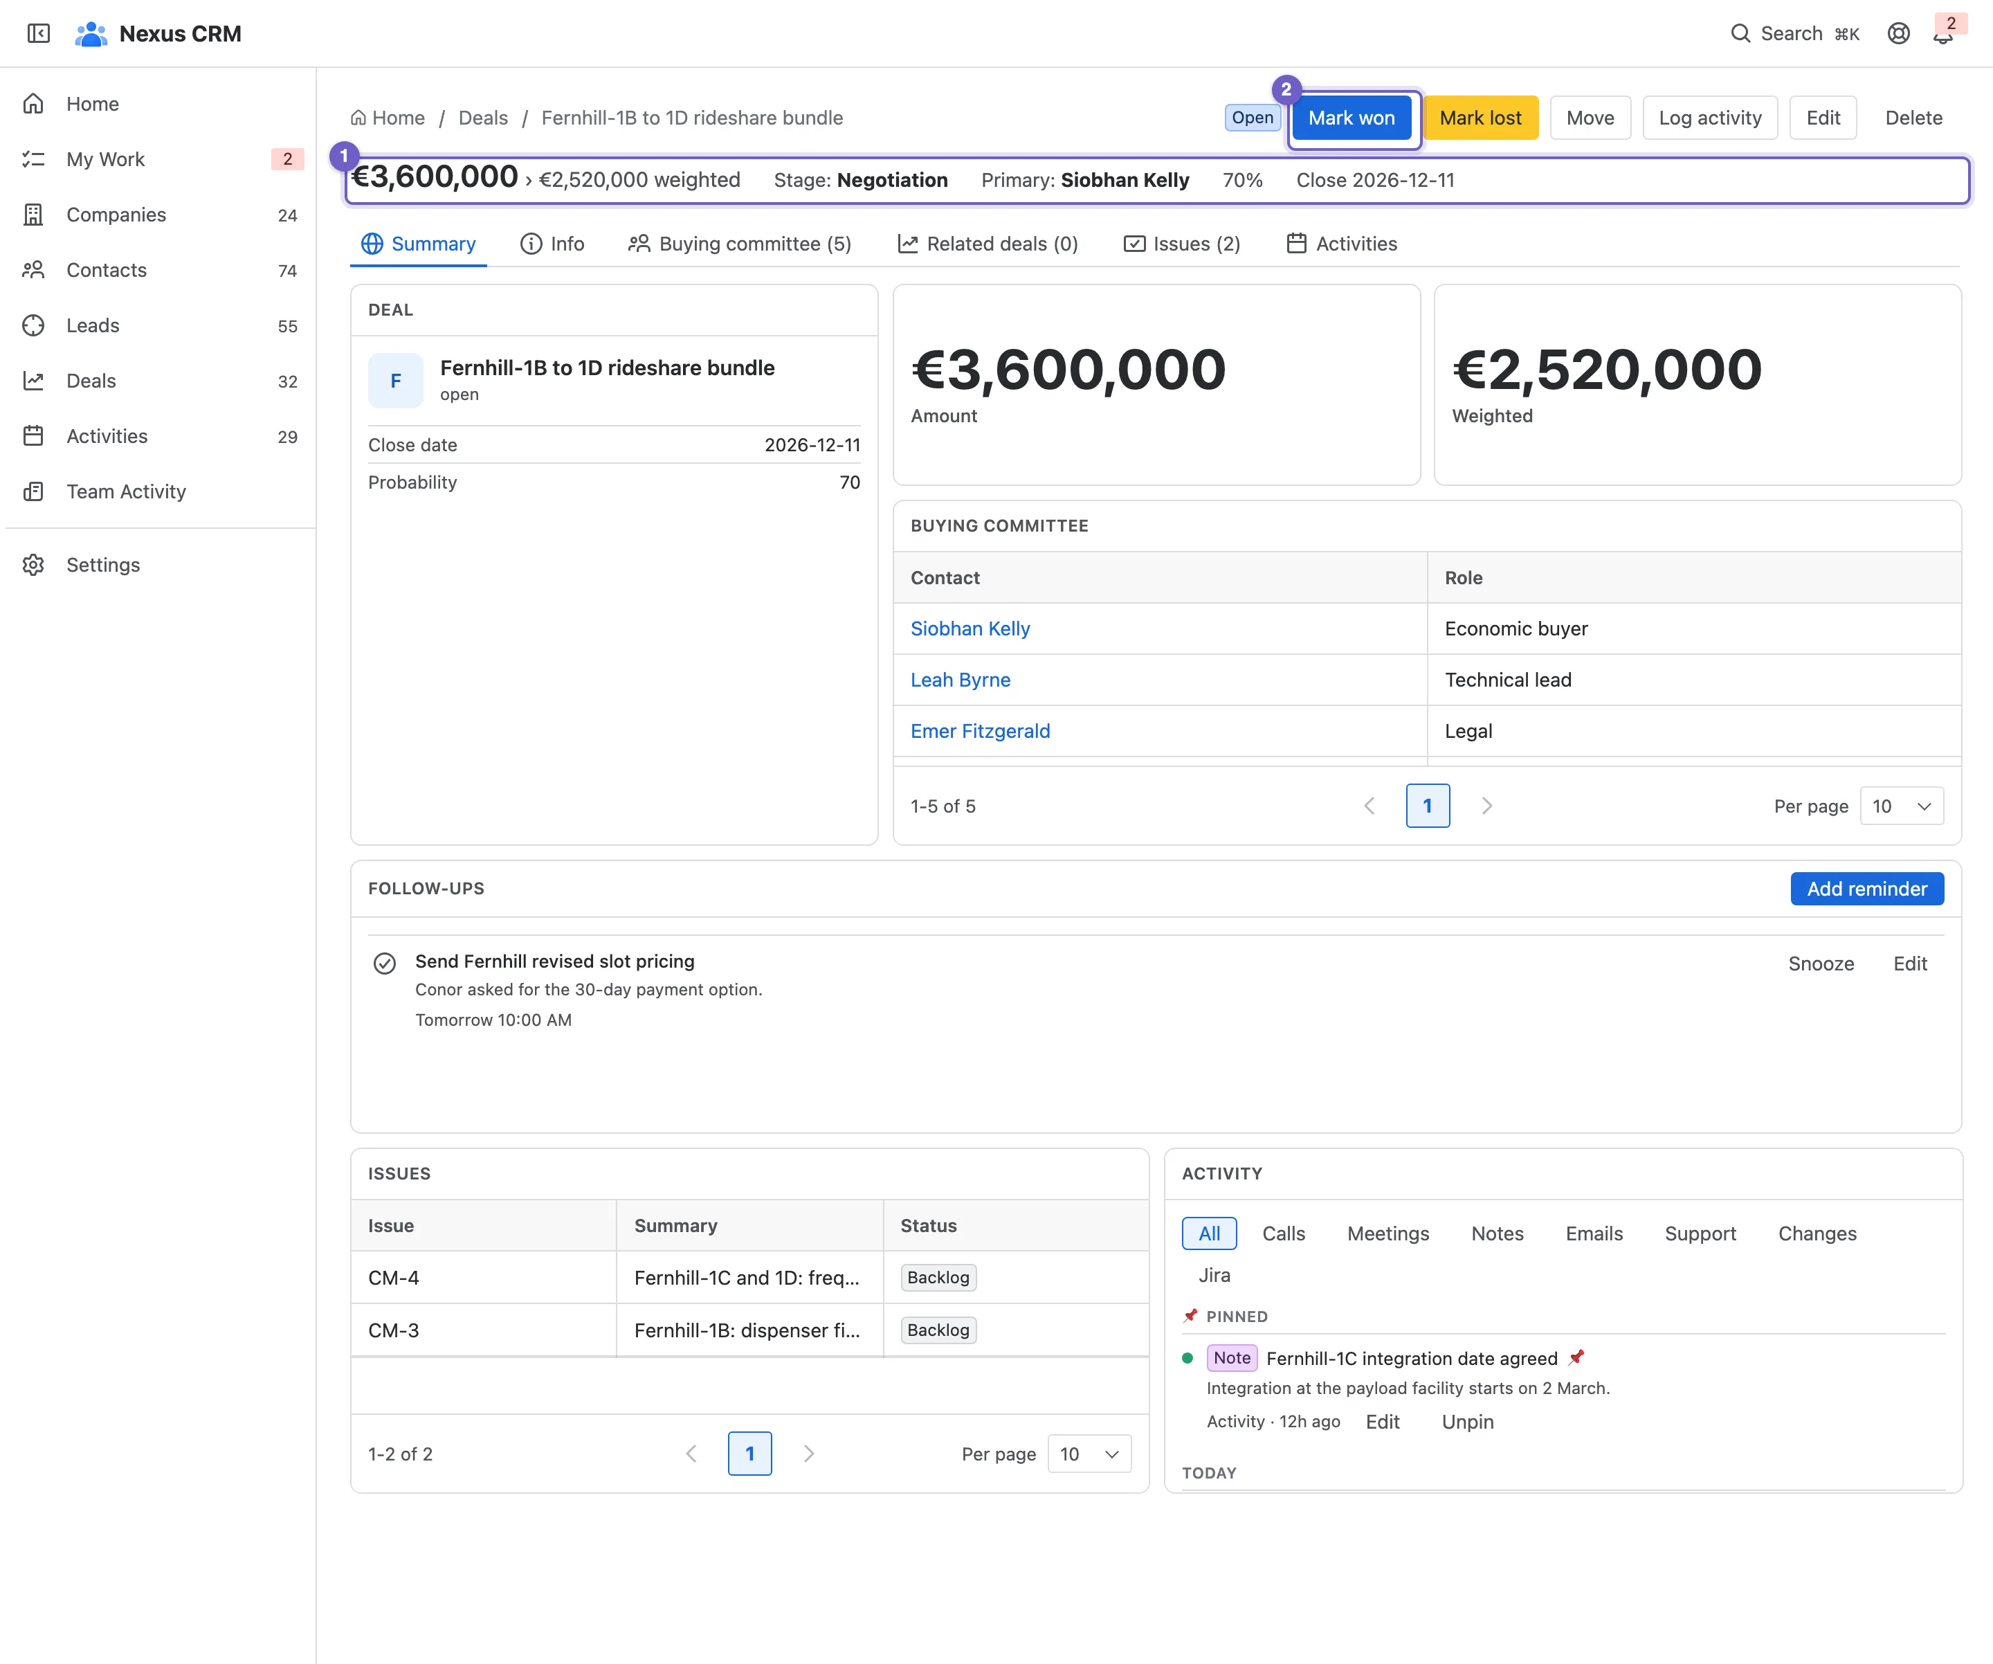Open Companies in the sidebar
1993x1664 pixels.
point(158,215)
